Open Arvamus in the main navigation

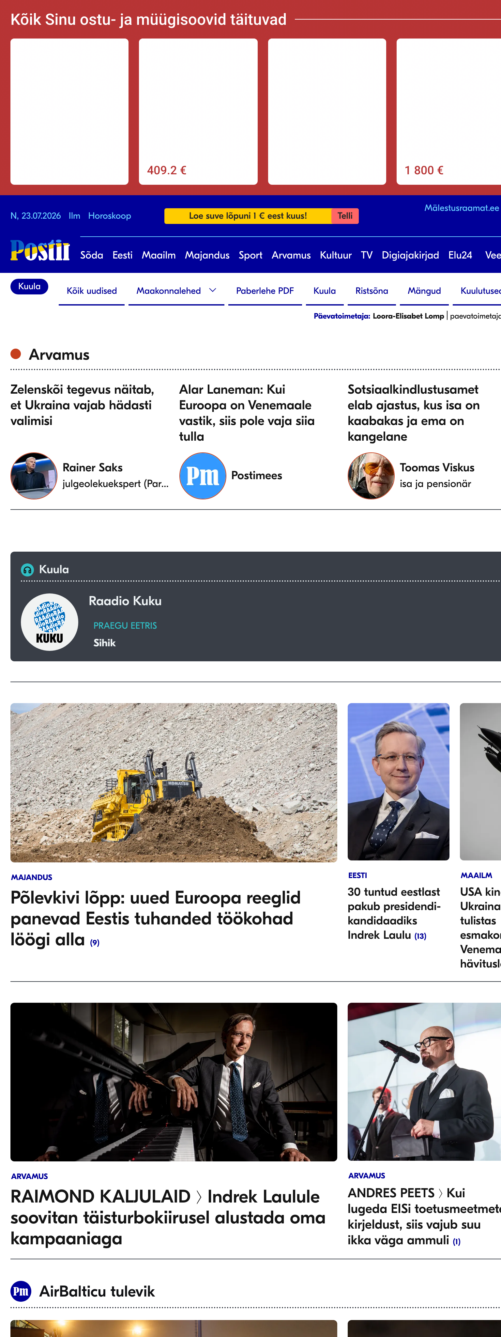(291, 255)
